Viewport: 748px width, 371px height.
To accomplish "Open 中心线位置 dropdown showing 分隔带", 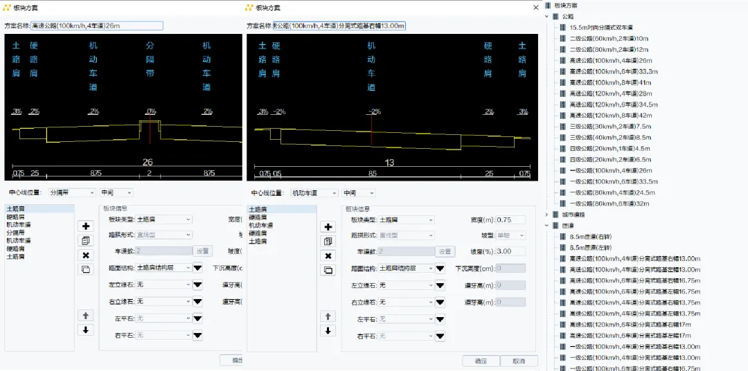I will 72,192.
